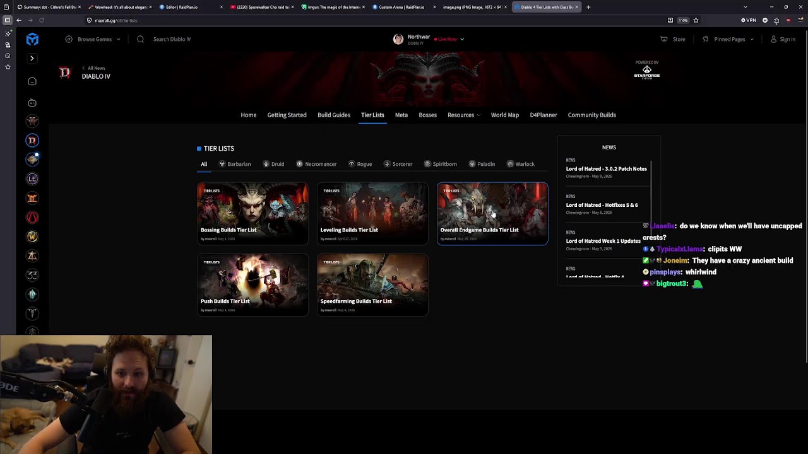Open a new browser tab
Screen dimensions: 808x454
pyautogui.click(x=588, y=7)
